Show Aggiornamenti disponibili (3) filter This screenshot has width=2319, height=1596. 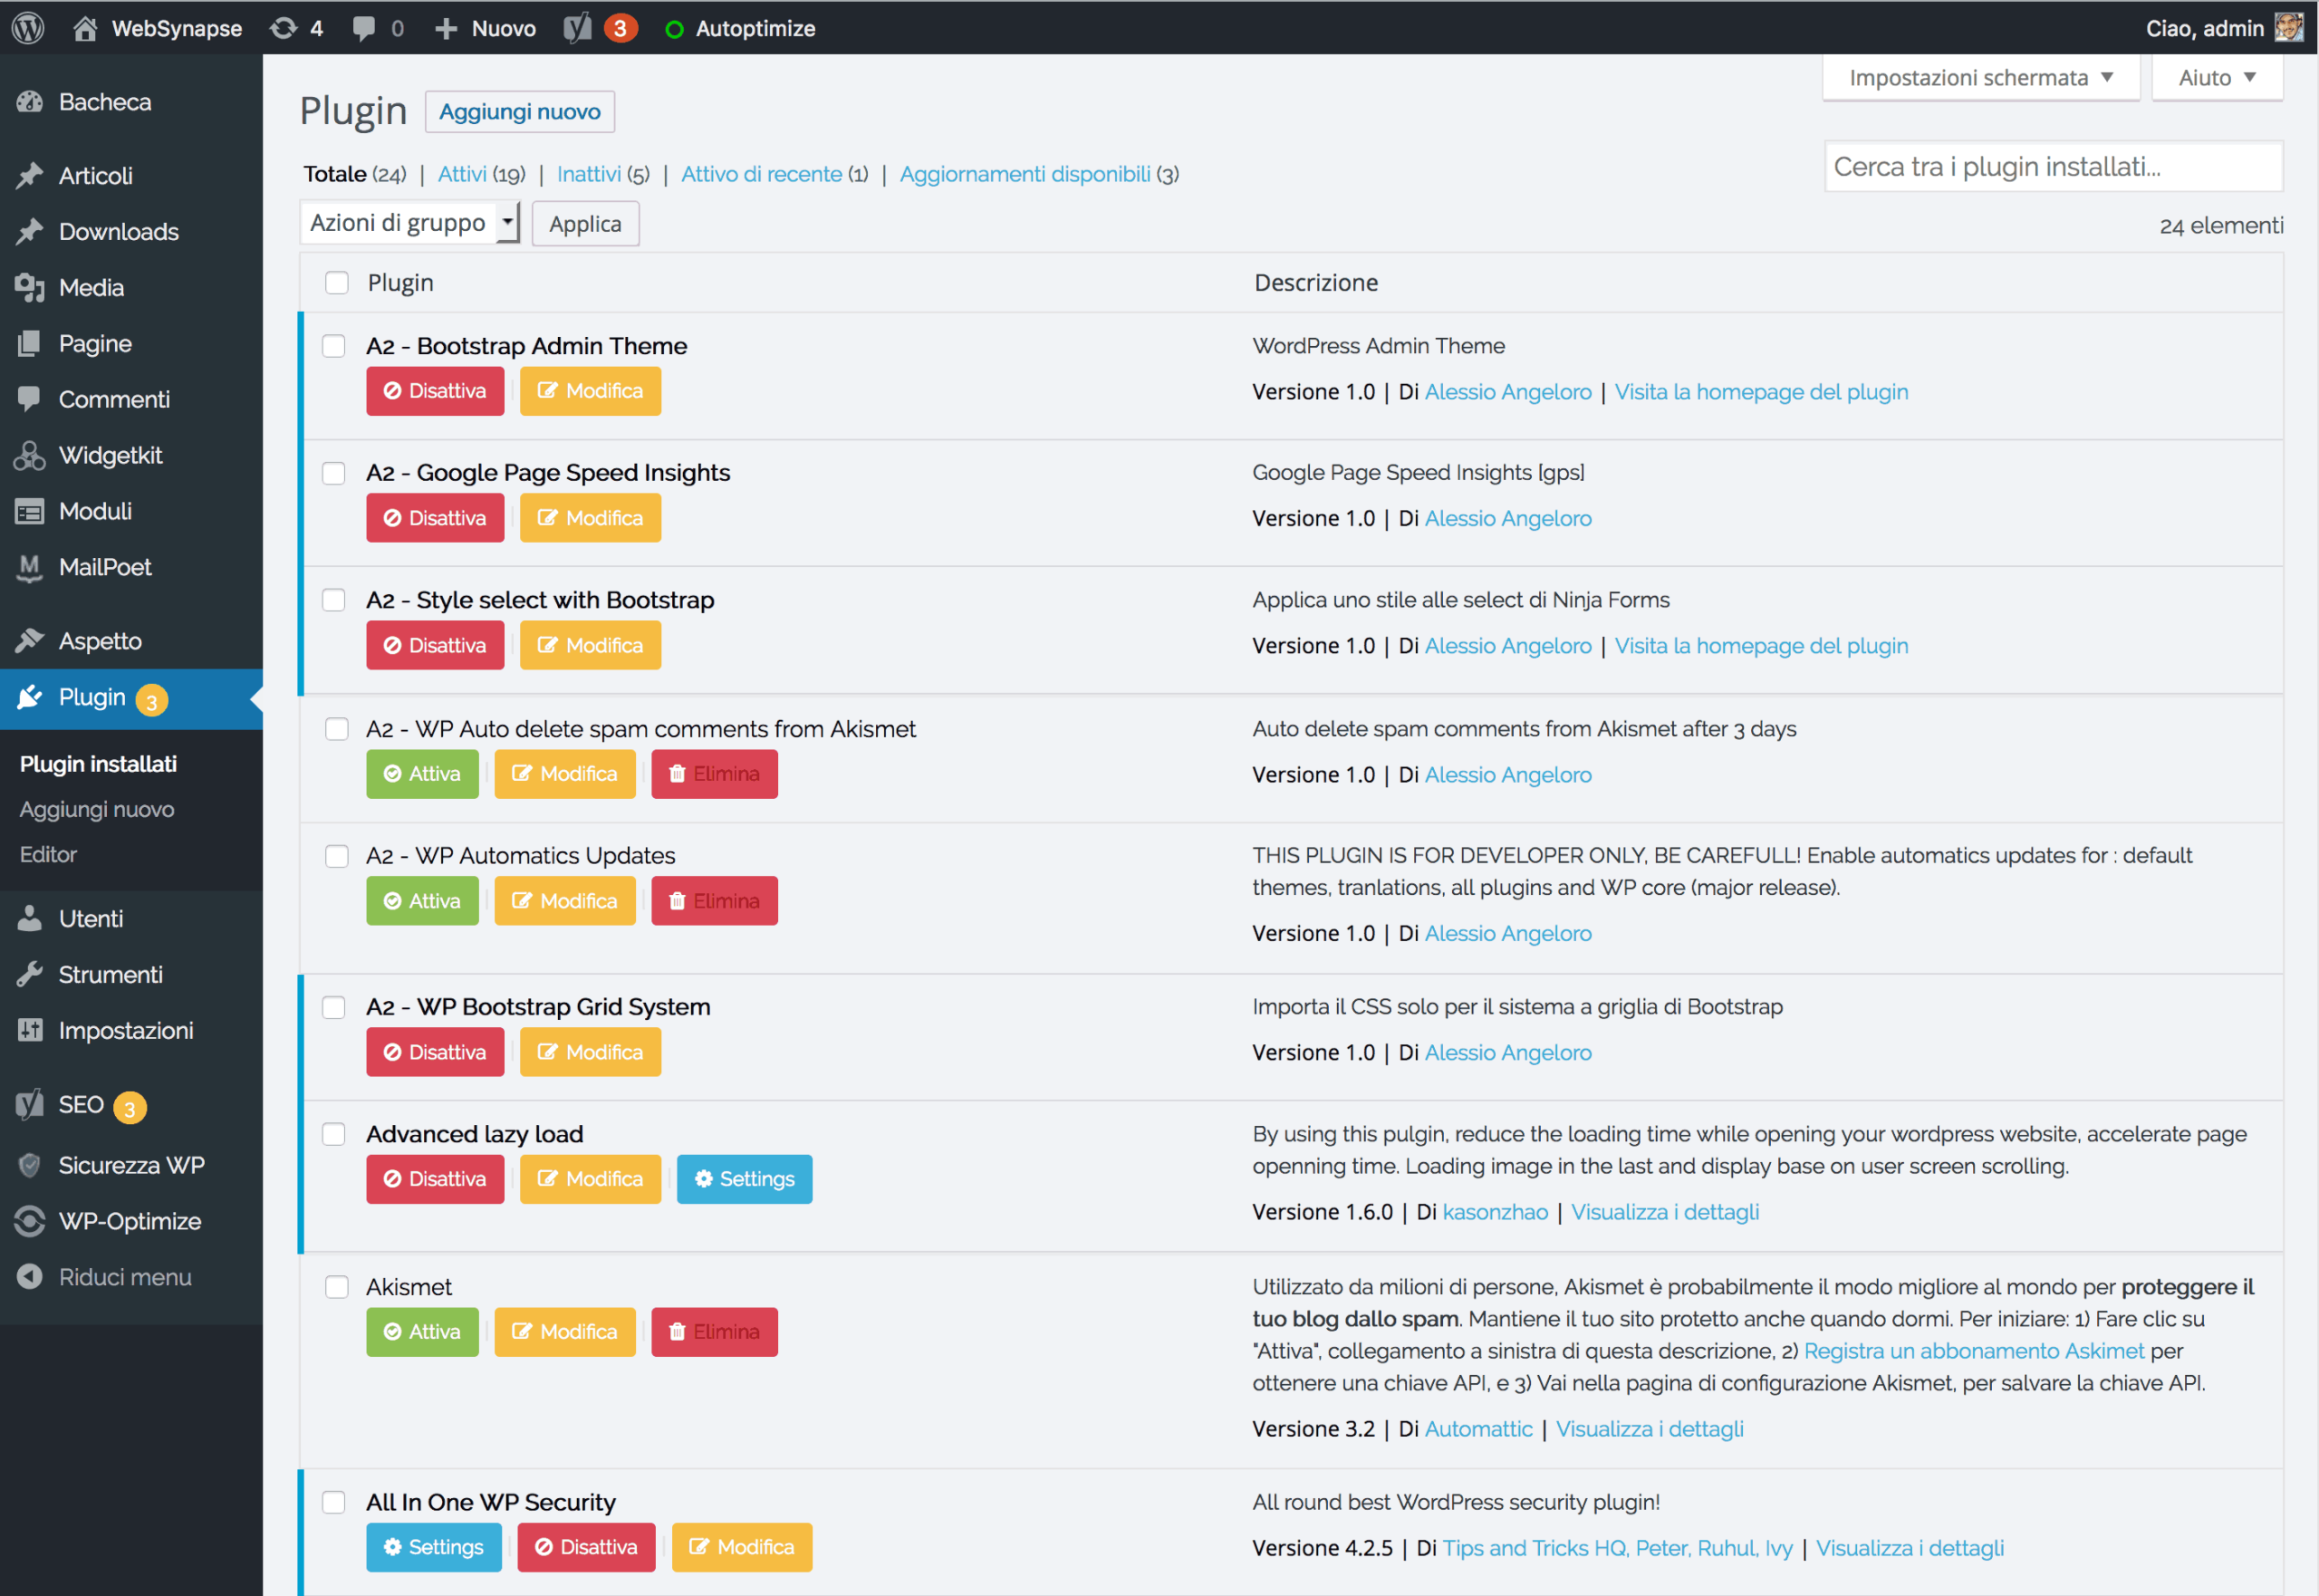(1039, 174)
